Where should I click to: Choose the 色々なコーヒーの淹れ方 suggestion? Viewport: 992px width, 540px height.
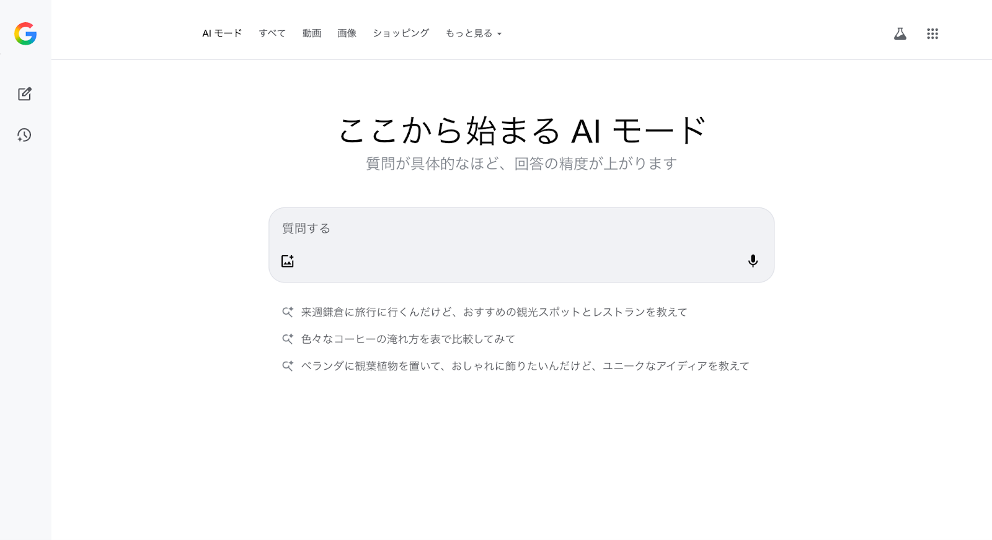408,339
